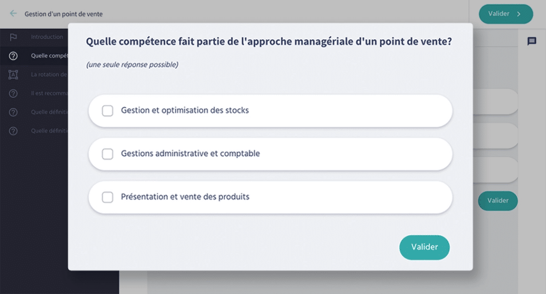Screen dimensions: 546x294
Task: Click Gestion d'un point de vente title
Action: tap(63, 14)
